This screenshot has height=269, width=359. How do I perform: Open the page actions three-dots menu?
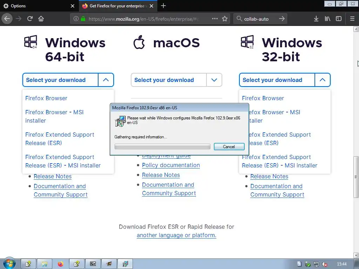click(215, 19)
